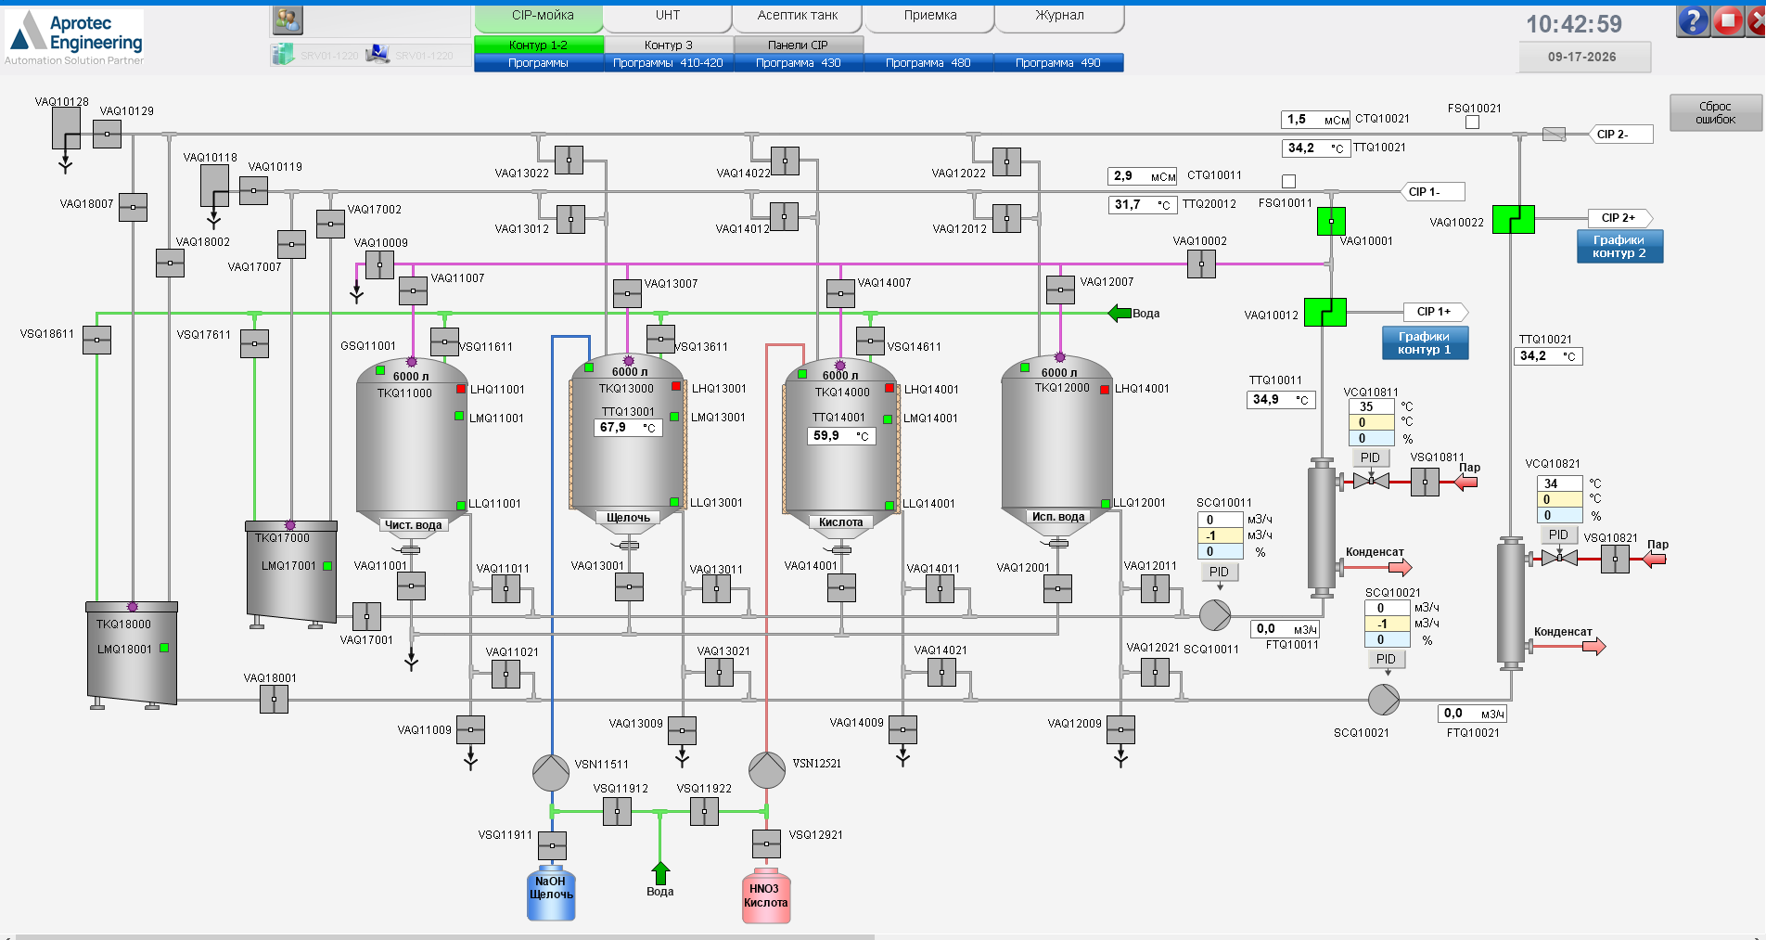Open Графики контур 2
1766x940 pixels.
(x=1619, y=247)
